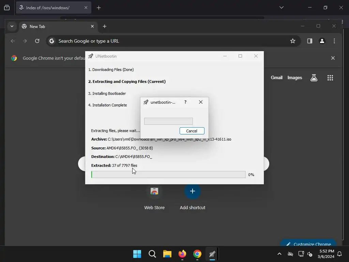Open the background browser's list-all-tabs chevron
Viewport: 349px width, 262px height.
(281, 8)
